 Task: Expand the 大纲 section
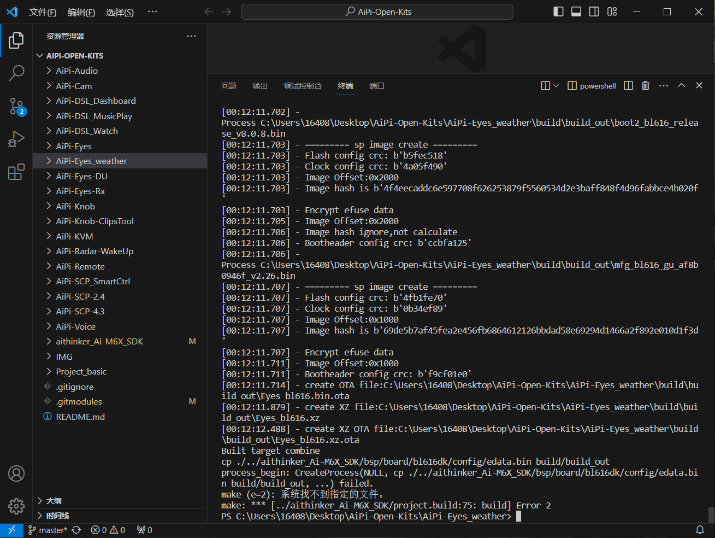120,501
